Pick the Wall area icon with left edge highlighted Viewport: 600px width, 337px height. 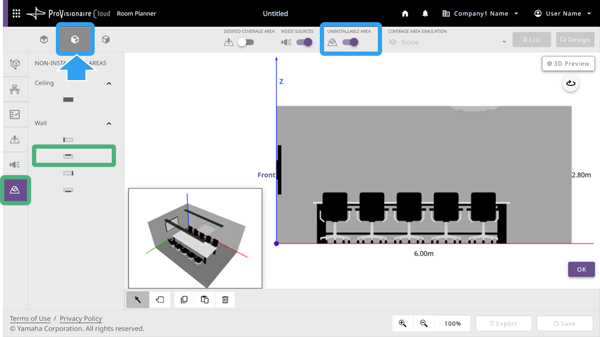point(68,140)
